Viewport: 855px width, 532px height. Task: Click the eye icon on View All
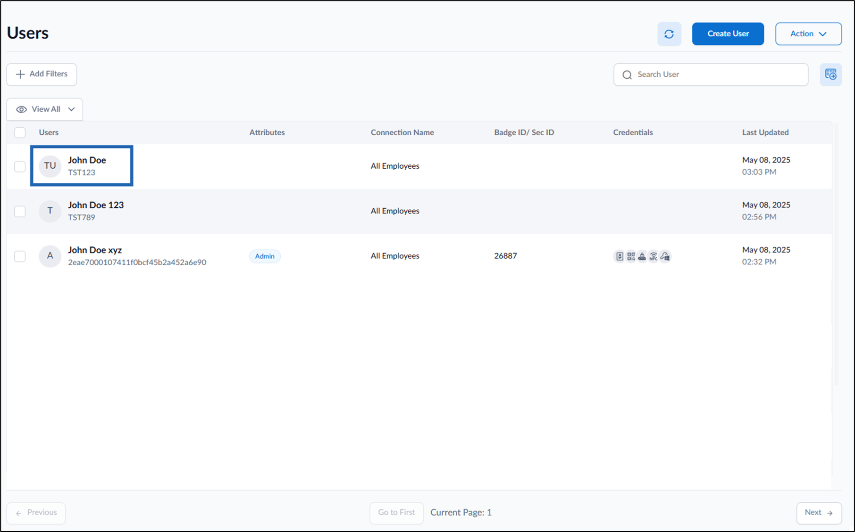[x=21, y=109]
